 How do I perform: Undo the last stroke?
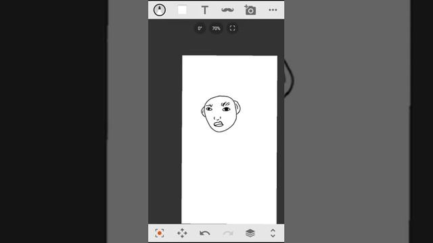tap(204, 234)
